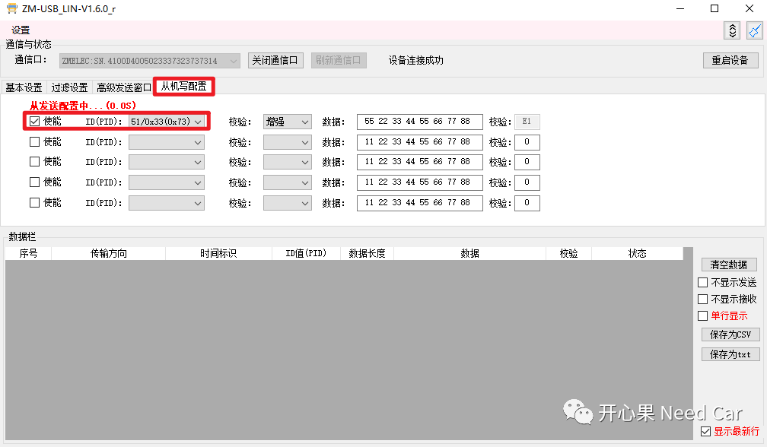Open the 设置 menu
This screenshot has height=447, width=767.
point(20,29)
